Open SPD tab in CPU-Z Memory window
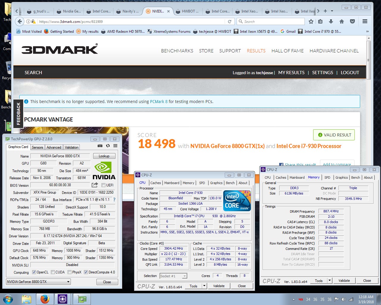This screenshot has height=305, width=381. pos(327,178)
